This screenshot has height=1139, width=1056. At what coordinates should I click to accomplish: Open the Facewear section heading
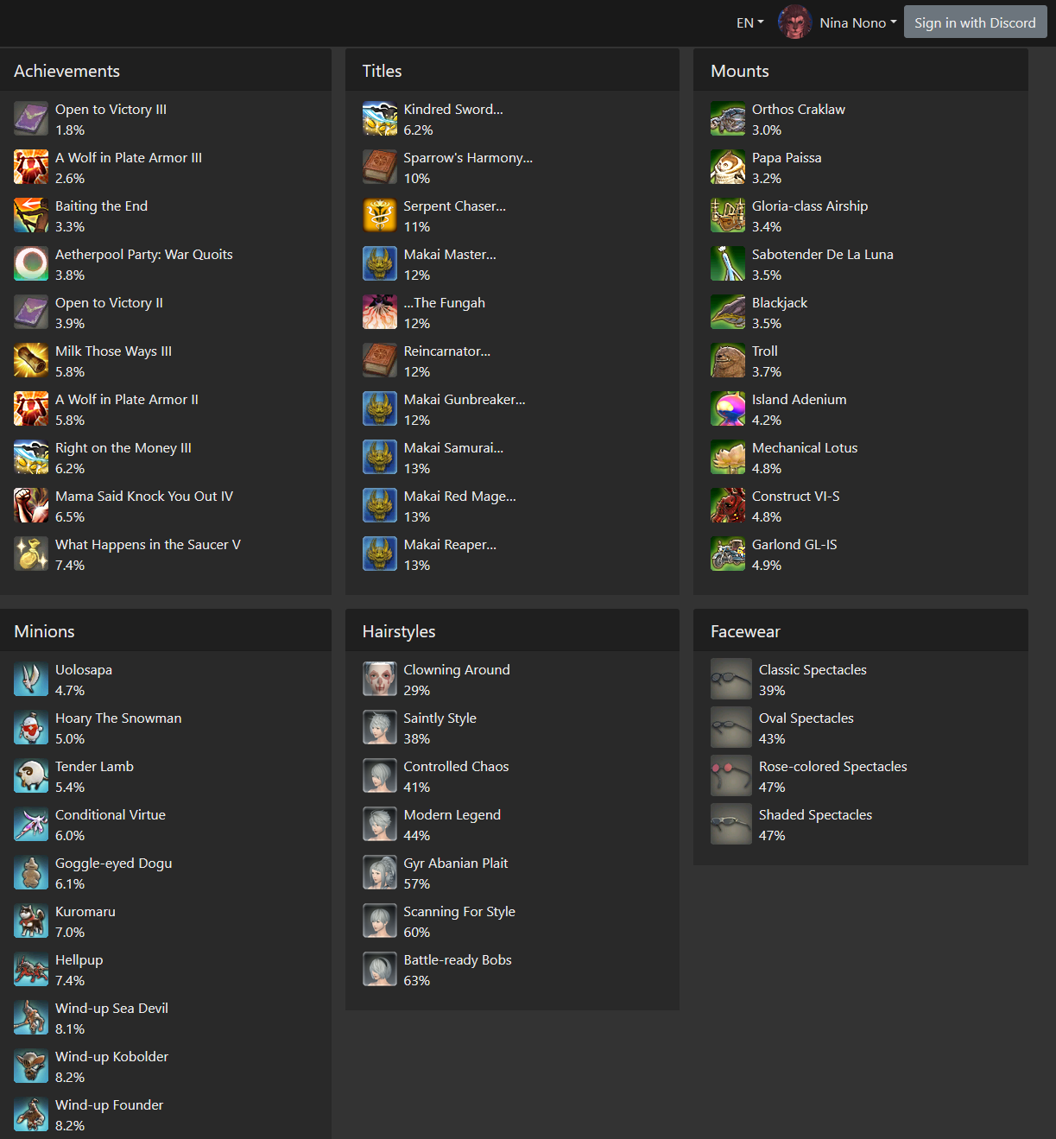745,631
